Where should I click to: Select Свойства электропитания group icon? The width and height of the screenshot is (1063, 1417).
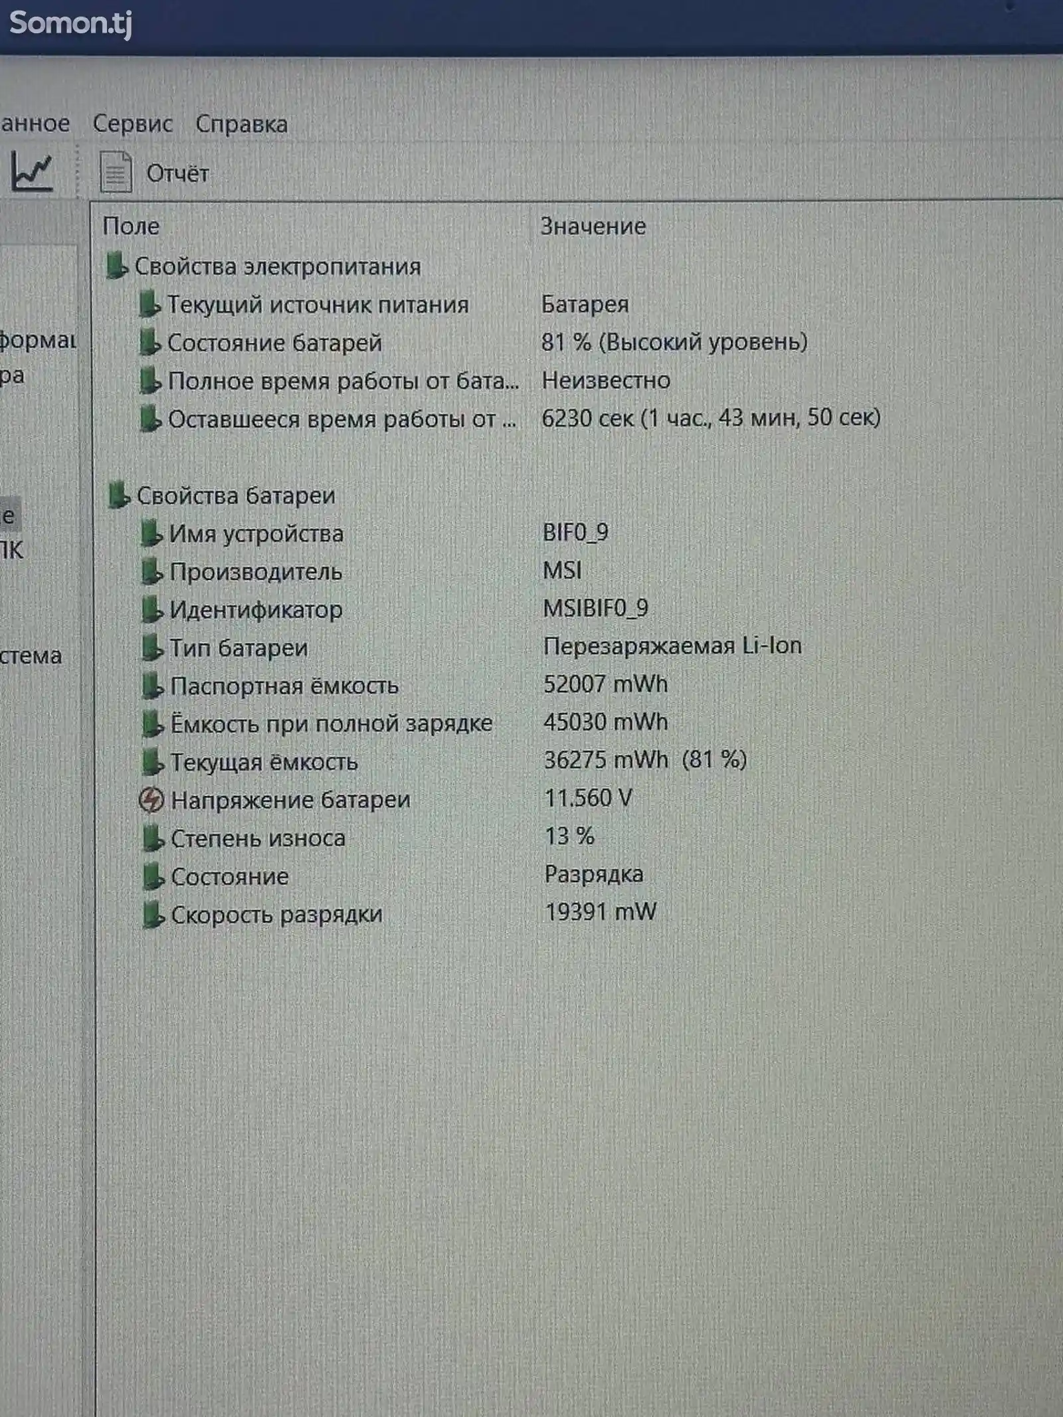pyautogui.click(x=116, y=265)
